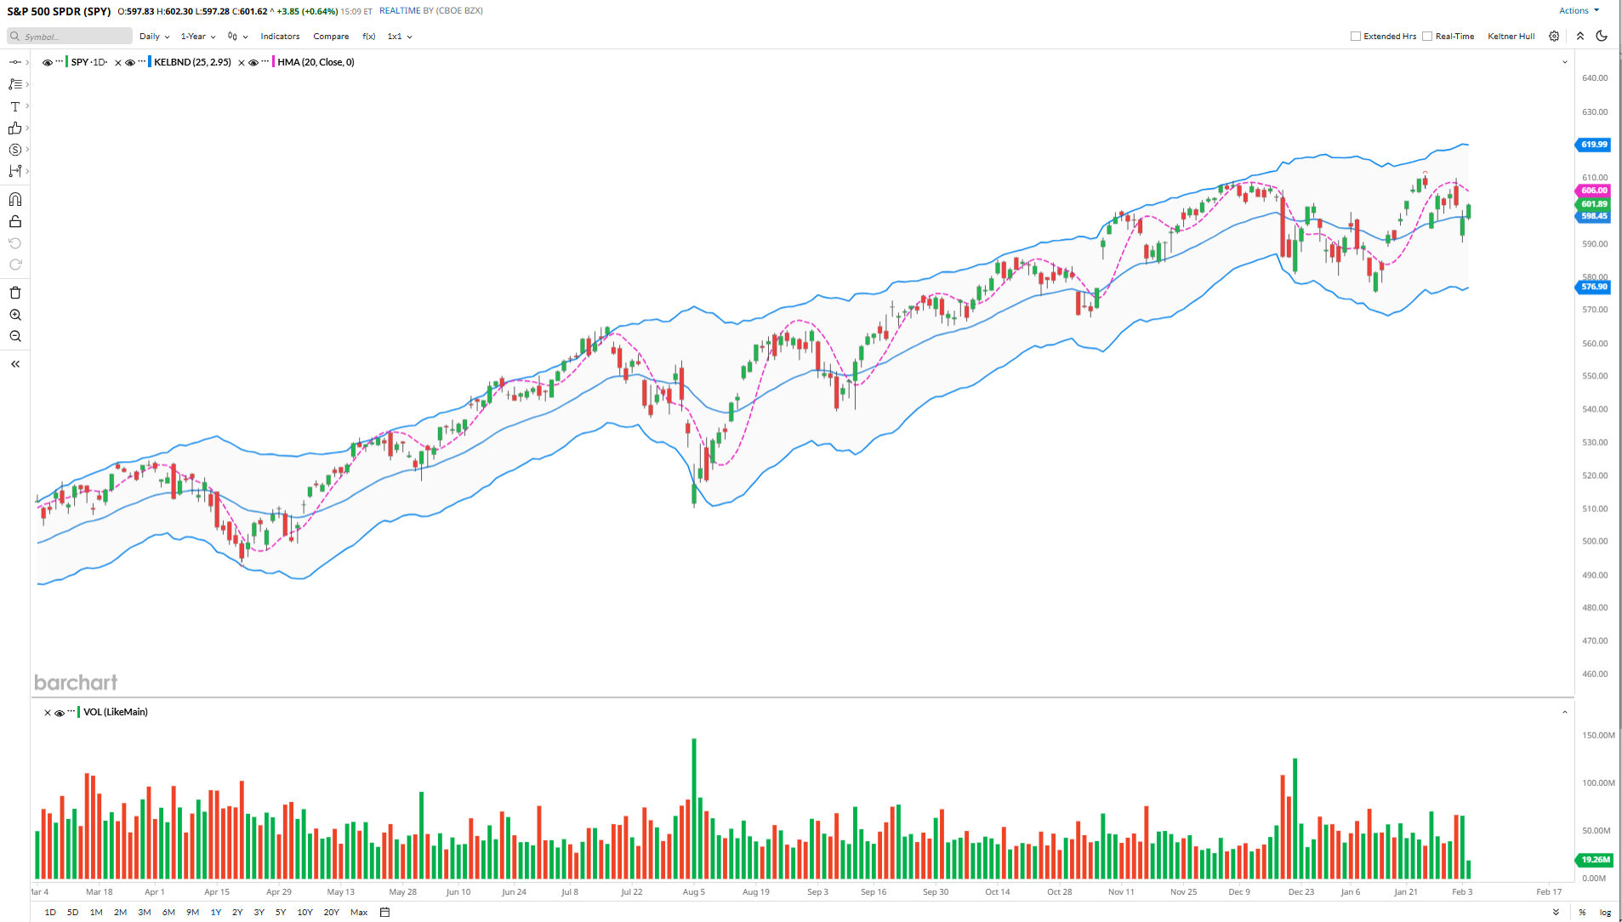
Task: Enable the magnet snap tool
Action: coord(15,199)
